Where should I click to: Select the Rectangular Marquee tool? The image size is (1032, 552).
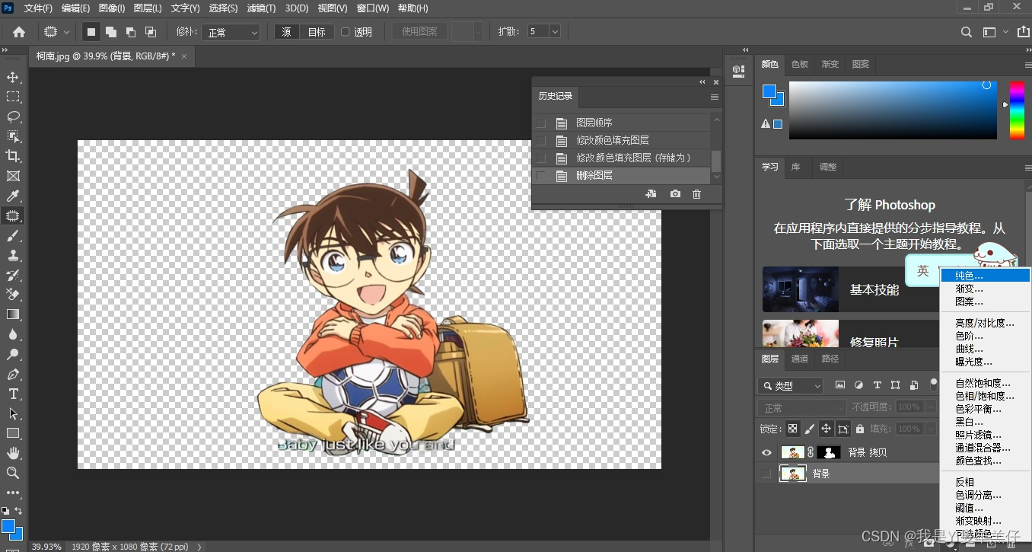[x=13, y=97]
